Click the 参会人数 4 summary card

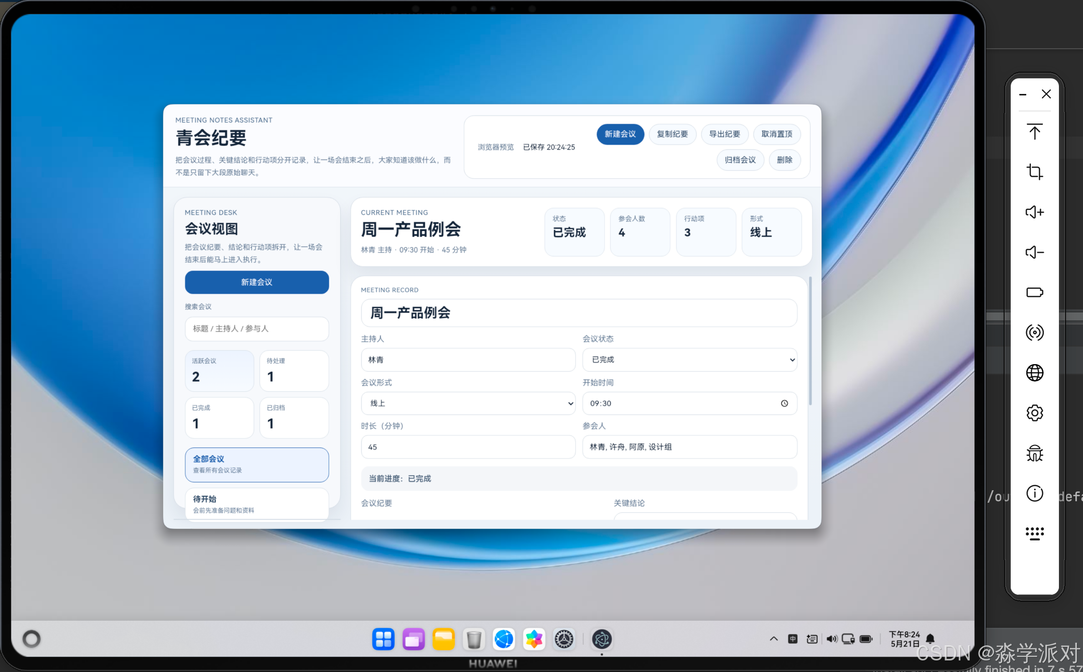(640, 232)
